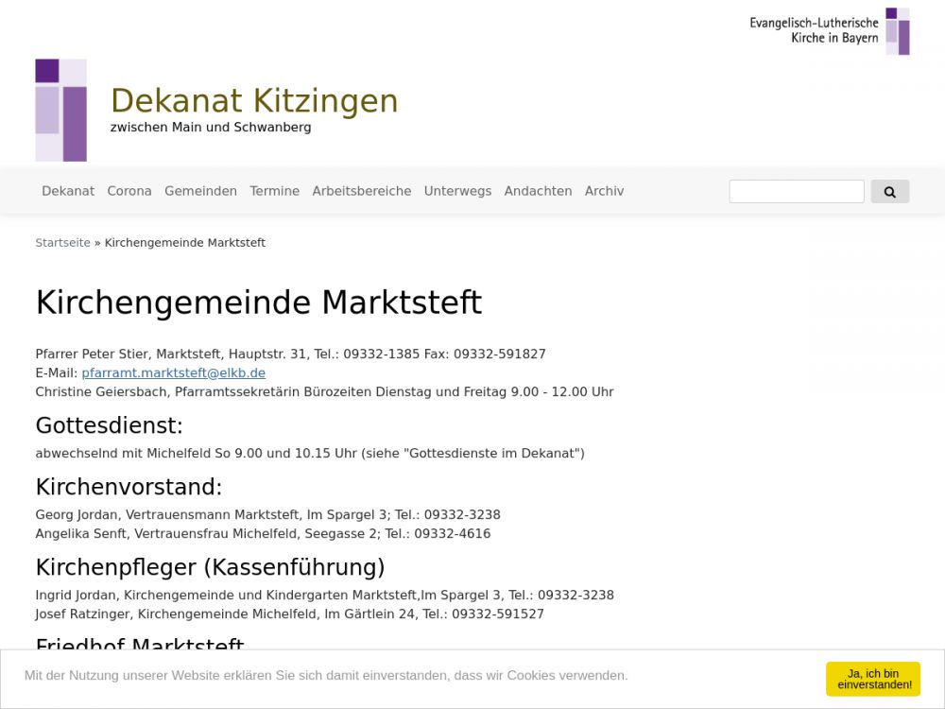Click the pfarramt.marktsteft@elkb.de email link
This screenshot has width=945, height=709.
pyautogui.click(x=173, y=373)
